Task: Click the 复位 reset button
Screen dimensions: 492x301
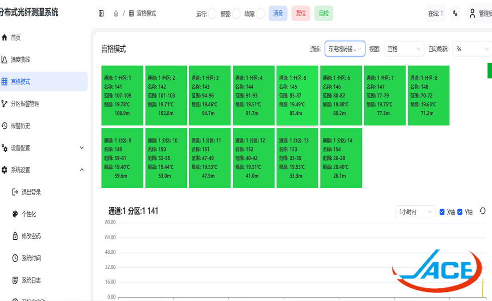Action: [x=301, y=14]
